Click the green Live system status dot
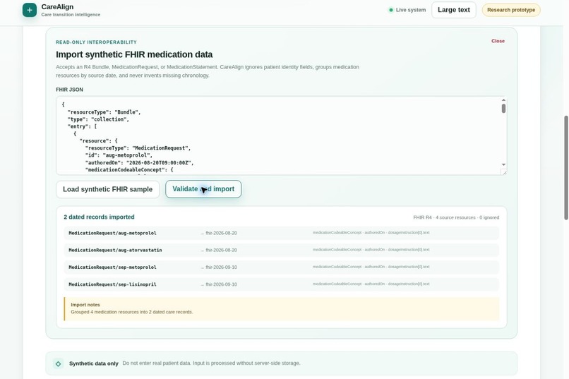 click(391, 10)
